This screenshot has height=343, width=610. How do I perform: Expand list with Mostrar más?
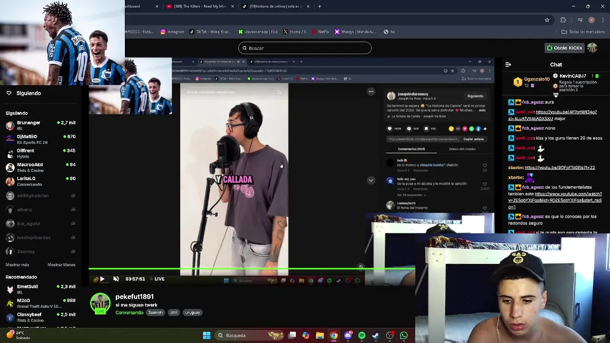click(x=17, y=265)
